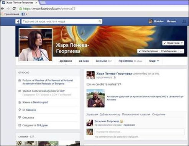Viewport: 189px width, 146px height.
Task: Switch to the Снимки tab
Action: click(104, 61)
